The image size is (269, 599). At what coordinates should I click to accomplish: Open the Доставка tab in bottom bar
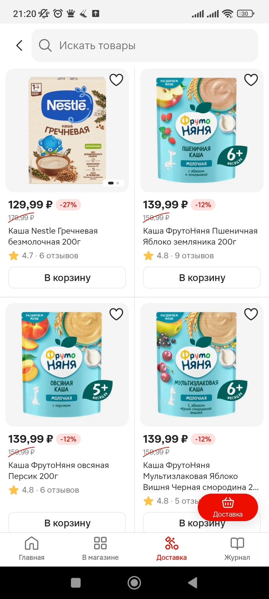(x=171, y=549)
